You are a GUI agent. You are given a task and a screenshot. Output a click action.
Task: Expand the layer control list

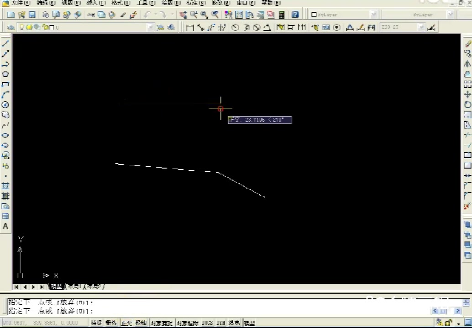coord(151,27)
